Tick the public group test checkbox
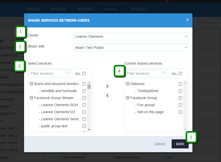The width and height of the screenshot is (221, 162). [x=84, y=126]
